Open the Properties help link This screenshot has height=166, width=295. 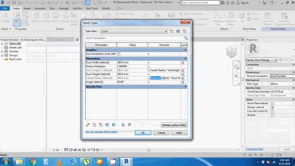(x=254, y=149)
